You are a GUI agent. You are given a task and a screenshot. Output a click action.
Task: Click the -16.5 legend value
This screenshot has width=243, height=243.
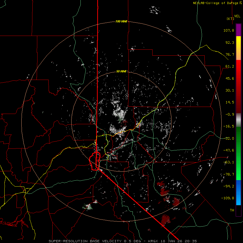point(229,126)
